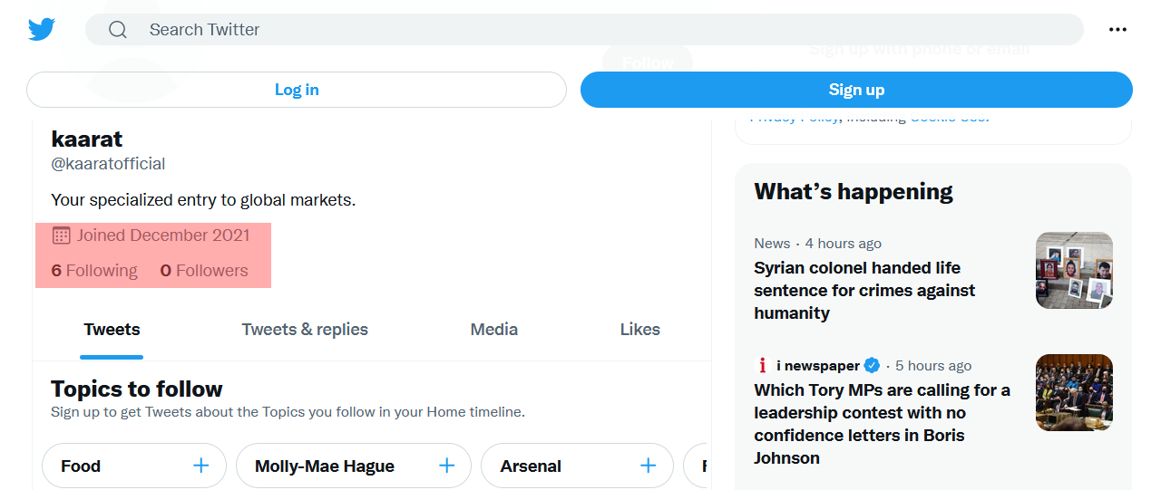Select the Media tab
This screenshot has height=490, width=1161.
click(x=493, y=330)
